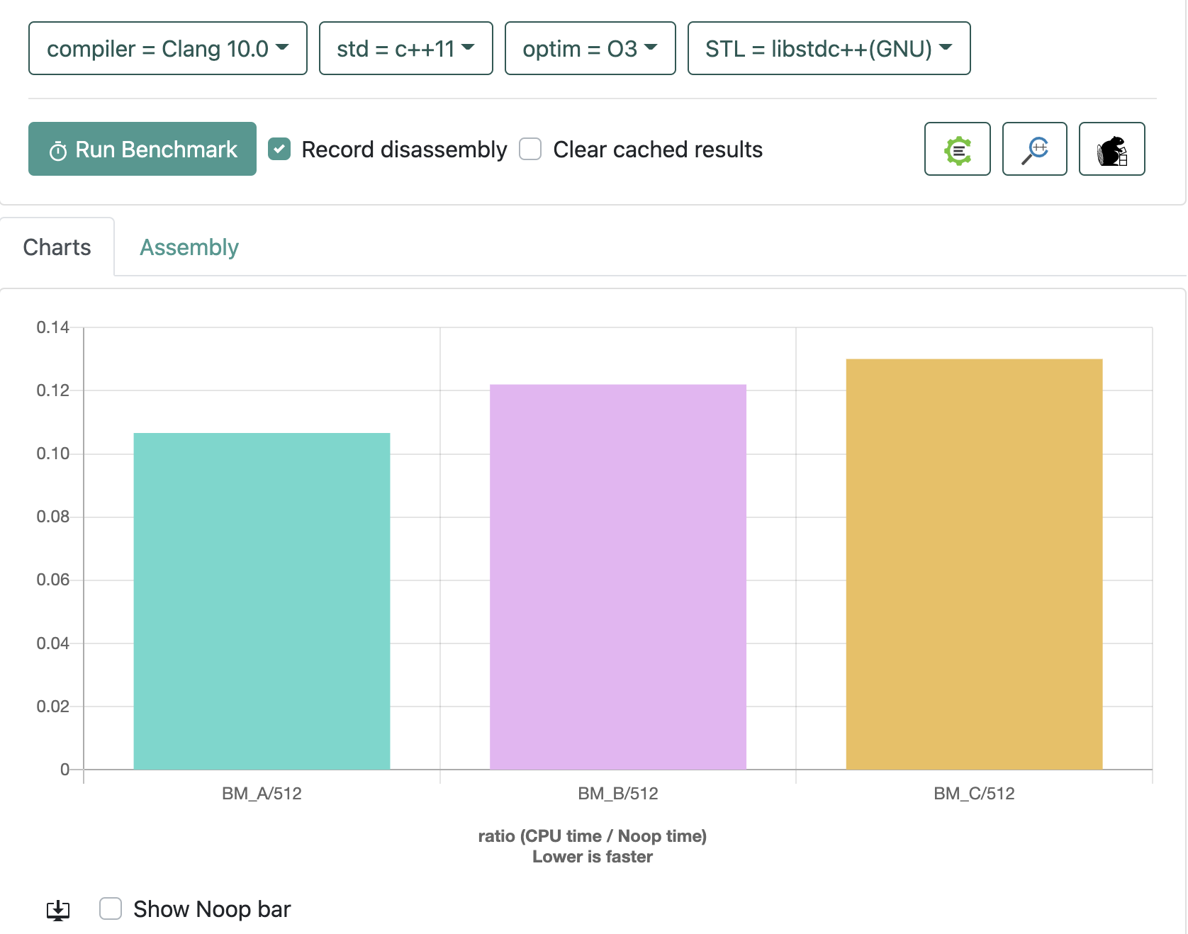Image resolution: width=1188 pixels, height=934 pixels.
Task: Select the Charts tab
Action: [x=57, y=247]
